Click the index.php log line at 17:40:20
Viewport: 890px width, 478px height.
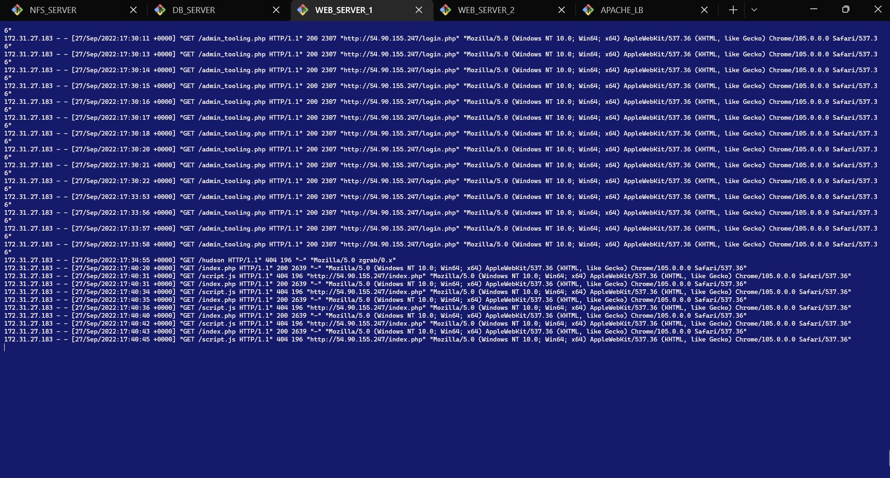coord(375,268)
